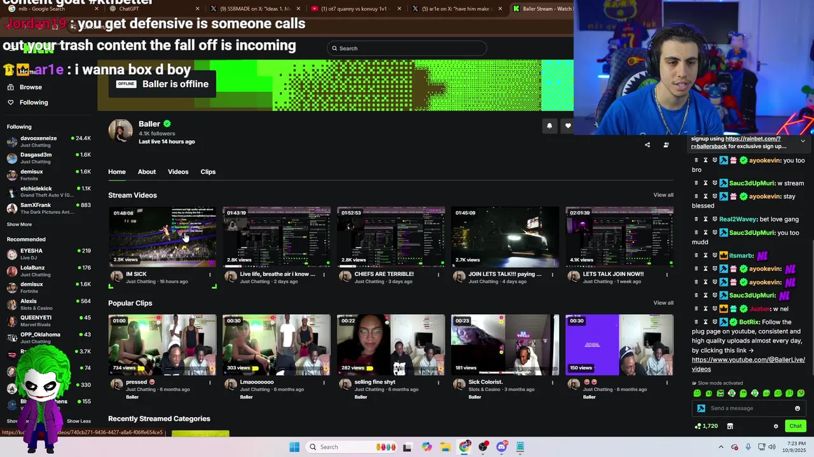
Task: Click the Windows Start button
Action: (294, 447)
